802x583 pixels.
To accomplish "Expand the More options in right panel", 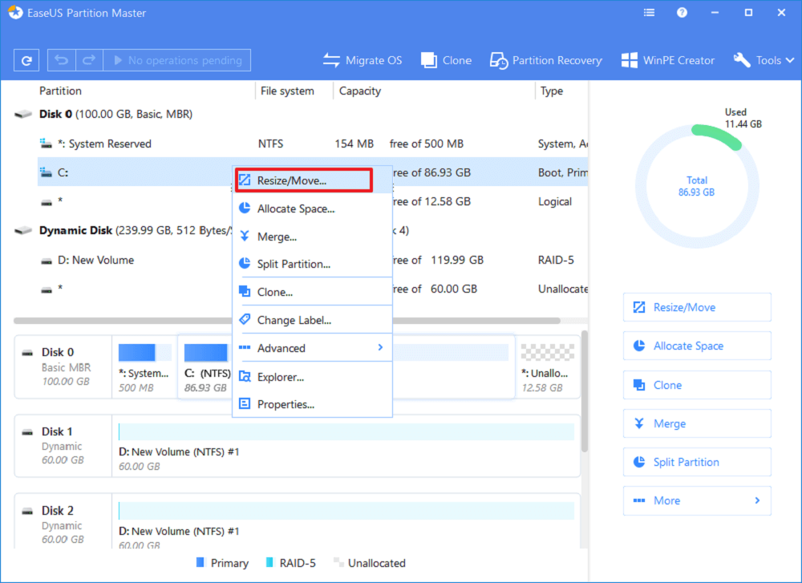I will (x=697, y=500).
